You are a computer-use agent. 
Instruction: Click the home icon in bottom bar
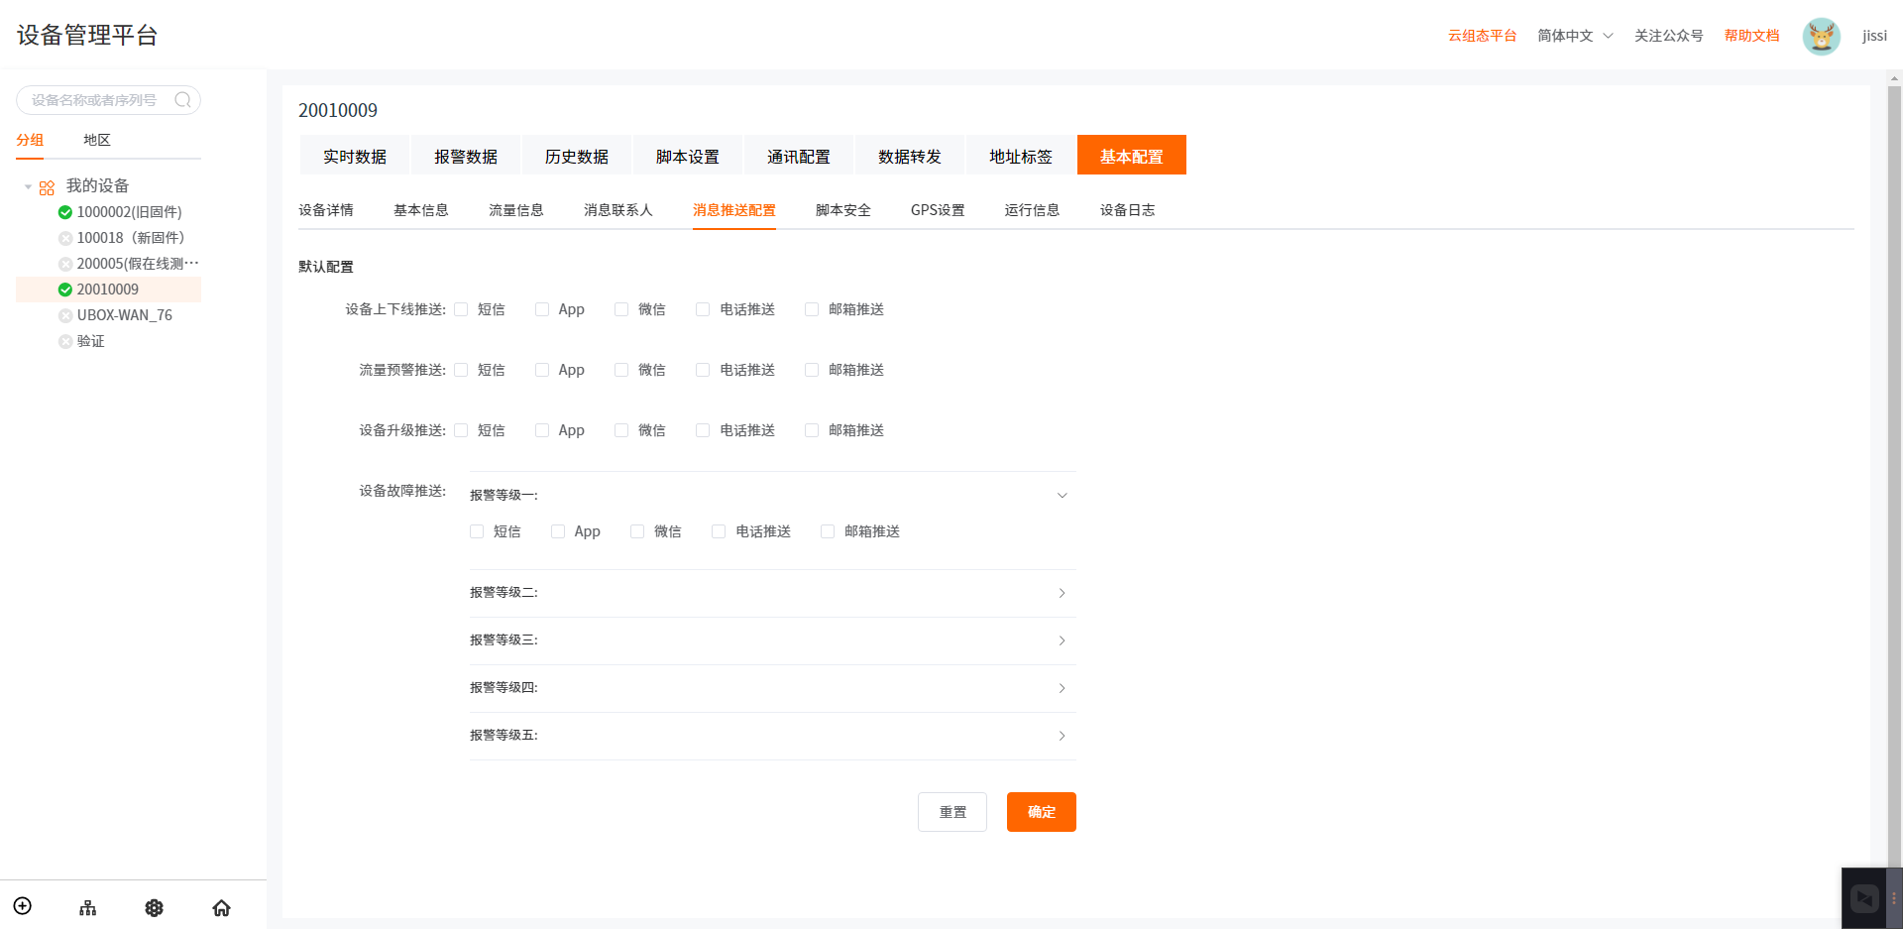point(222,907)
